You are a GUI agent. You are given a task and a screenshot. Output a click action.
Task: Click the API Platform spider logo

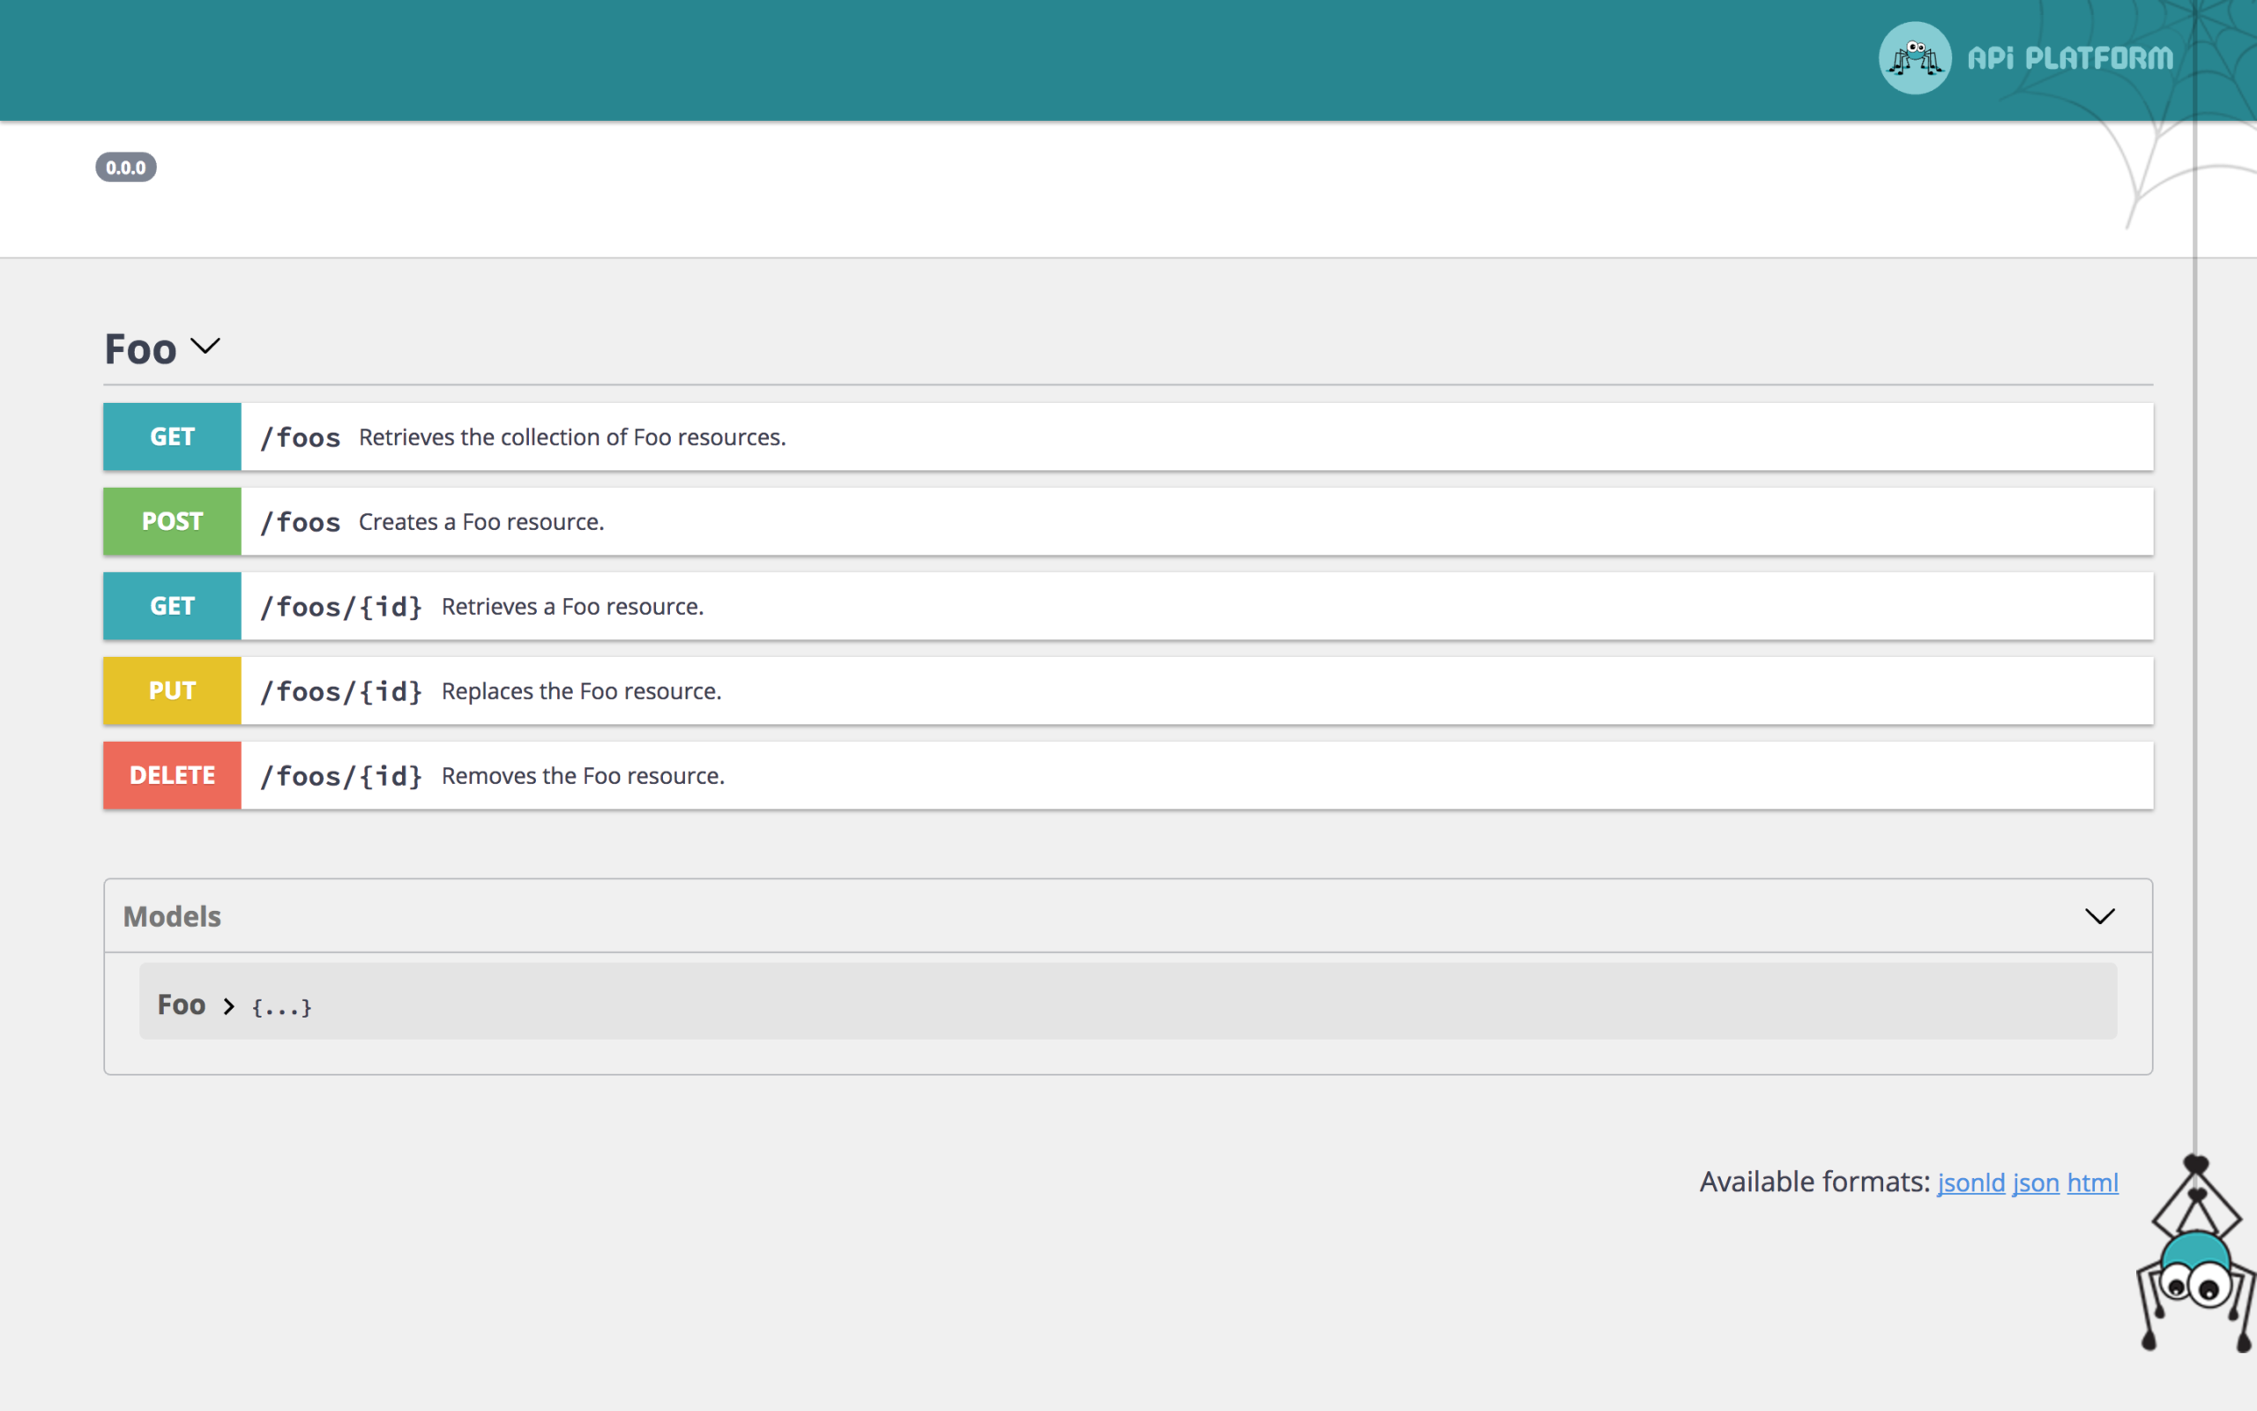[x=1914, y=58]
